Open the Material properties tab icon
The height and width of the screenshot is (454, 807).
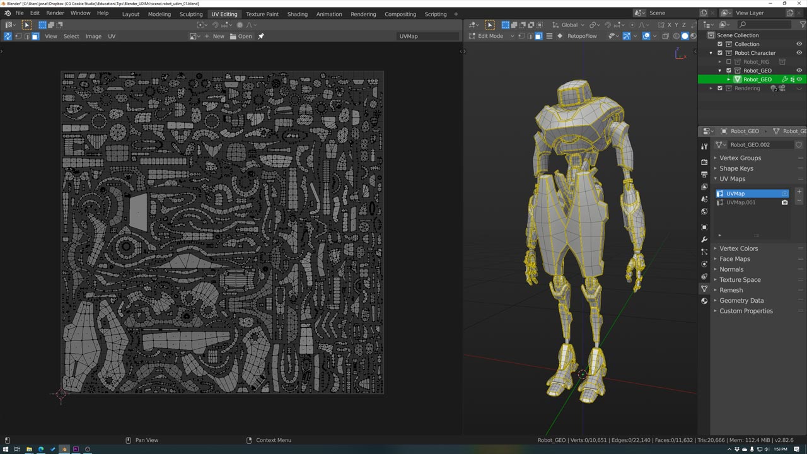(704, 301)
